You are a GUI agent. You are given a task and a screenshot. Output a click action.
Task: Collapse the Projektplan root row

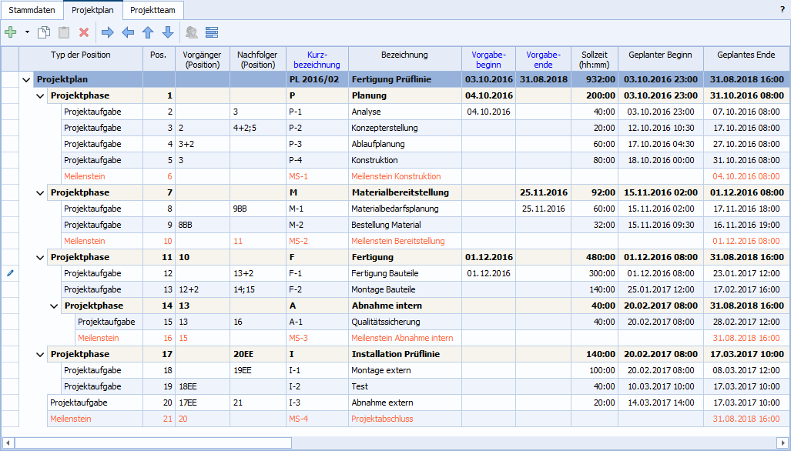click(x=26, y=79)
